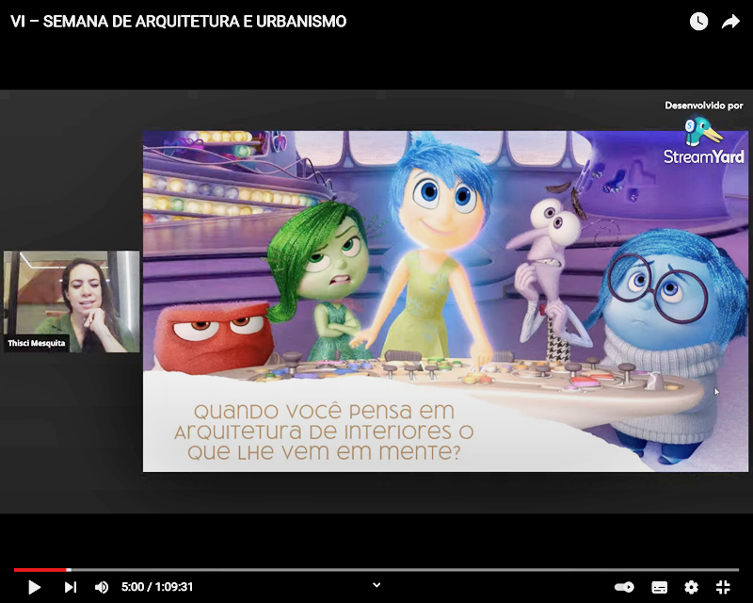Mute the video volume

[102, 587]
